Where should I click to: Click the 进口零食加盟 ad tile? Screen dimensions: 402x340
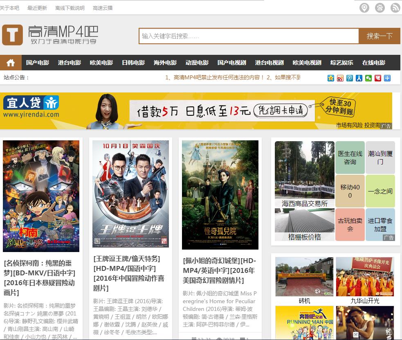[x=380, y=225]
